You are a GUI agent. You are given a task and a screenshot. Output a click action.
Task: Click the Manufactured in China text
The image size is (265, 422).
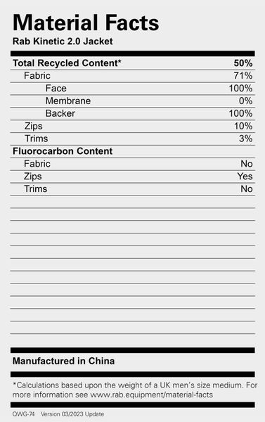click(63, 361)
